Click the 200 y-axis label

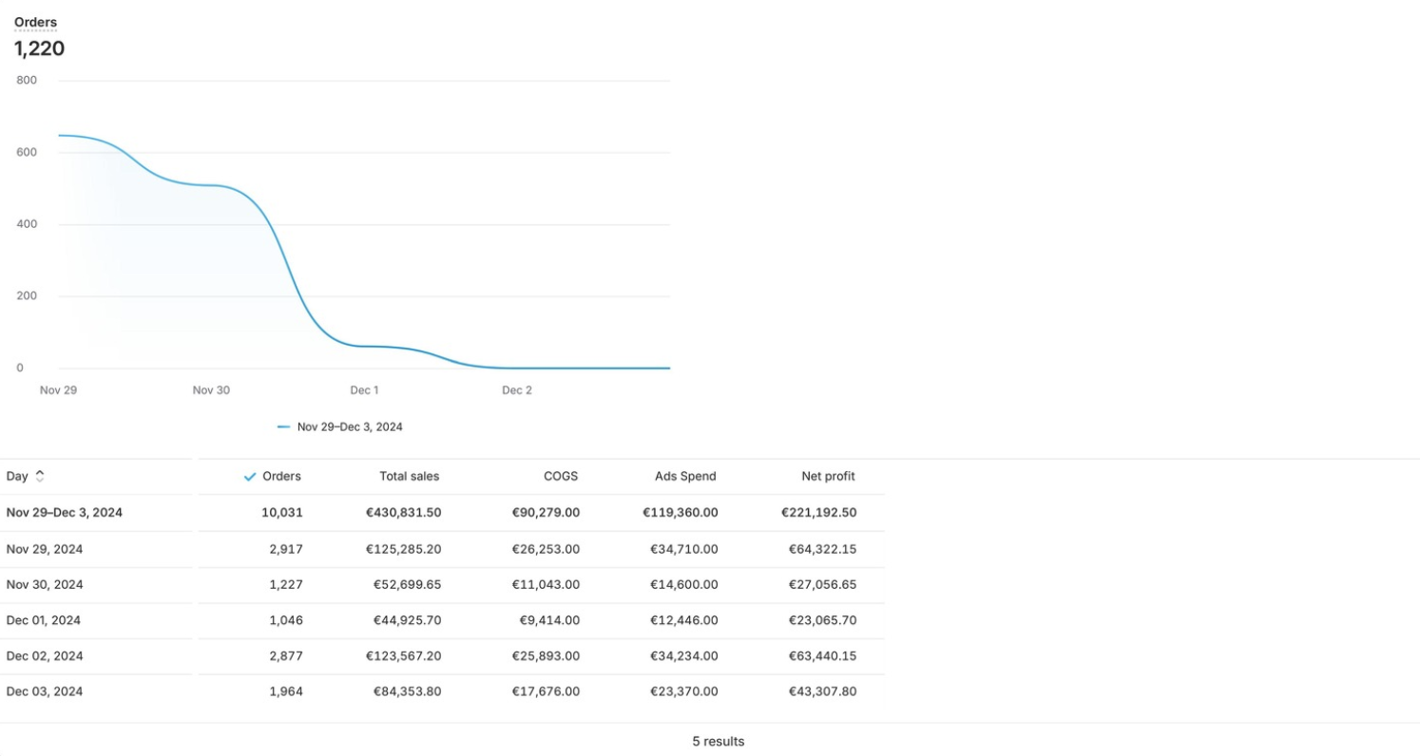(27, 296)
